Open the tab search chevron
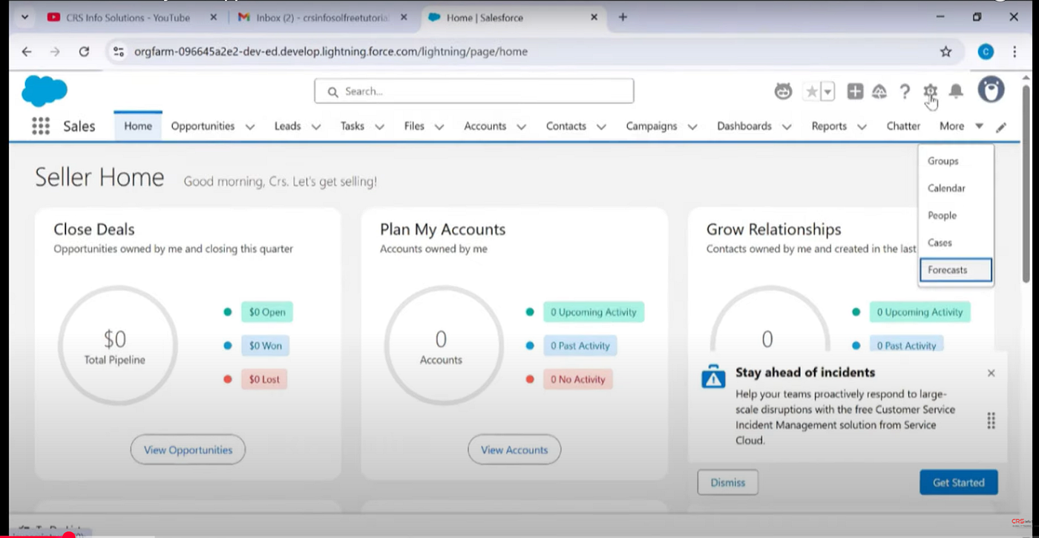1039x538 pixels. click(24, 17)
